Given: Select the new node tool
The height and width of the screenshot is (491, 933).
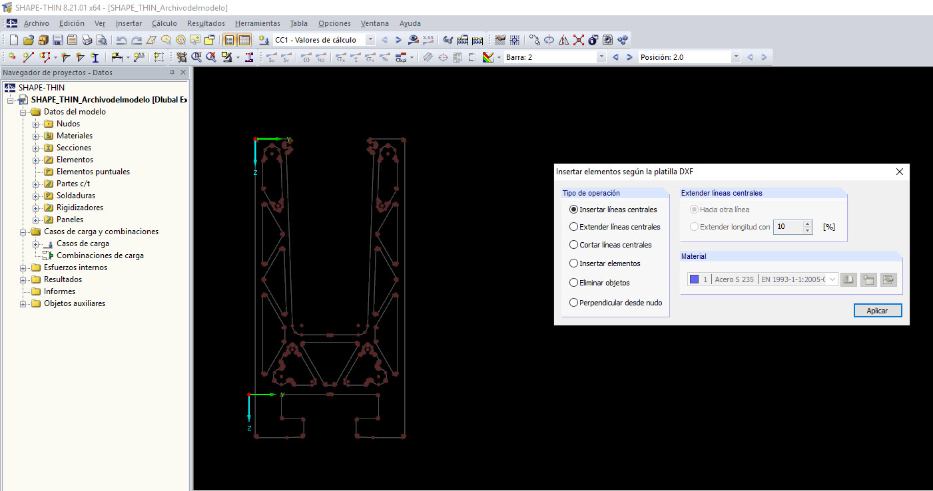Looking at the screenshot, I should coord(13,57).
